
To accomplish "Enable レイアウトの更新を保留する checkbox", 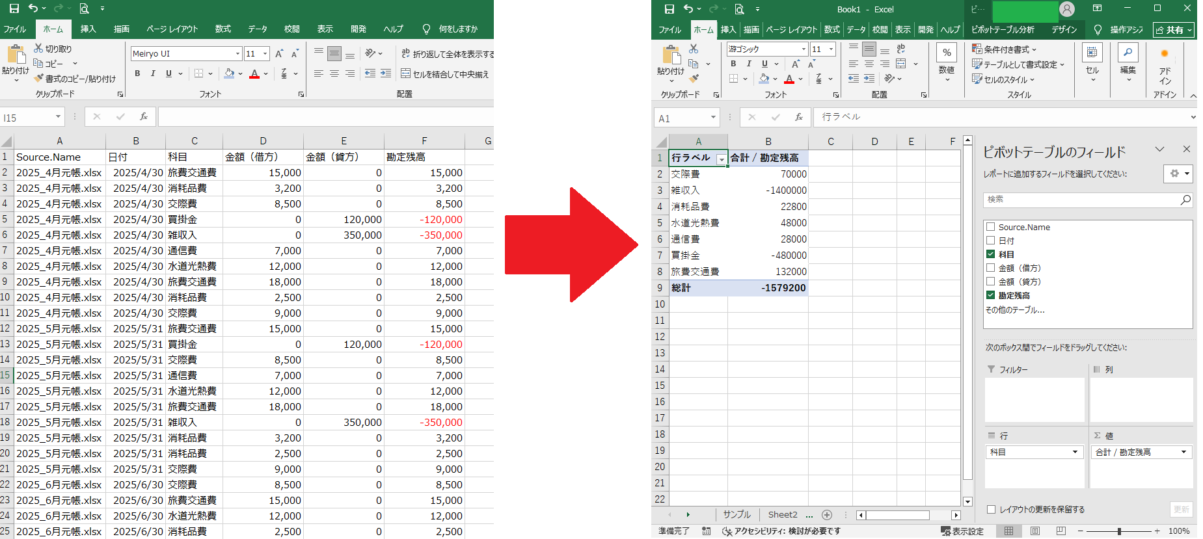I will point(992,510).
